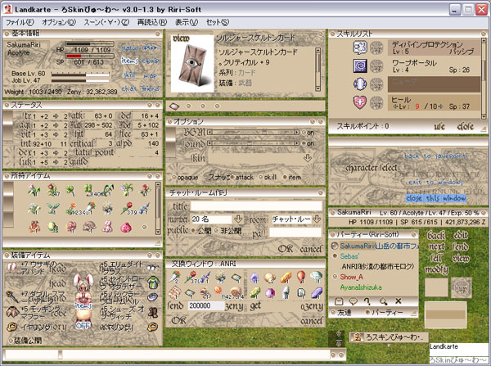Click the rose item stacked 371 in the trade window
Viewport: 491px width, 366px height.
(191, 278)
